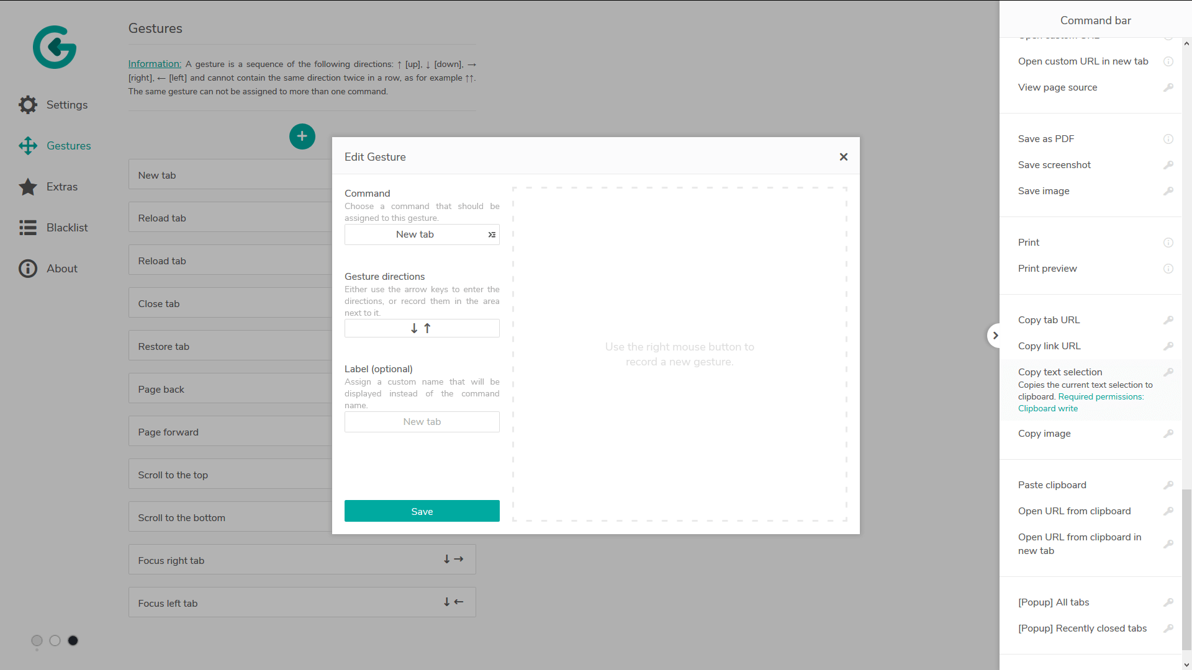Viewport: 1192px width, 670px height.
Task: Click the Label optional text input field
Action: [422, 421]
